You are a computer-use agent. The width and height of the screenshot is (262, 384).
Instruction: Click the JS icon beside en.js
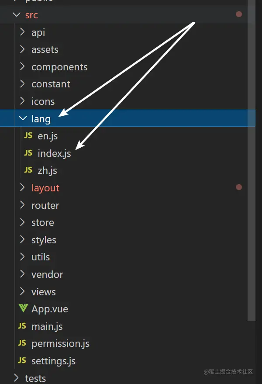[x=28, y=136]
